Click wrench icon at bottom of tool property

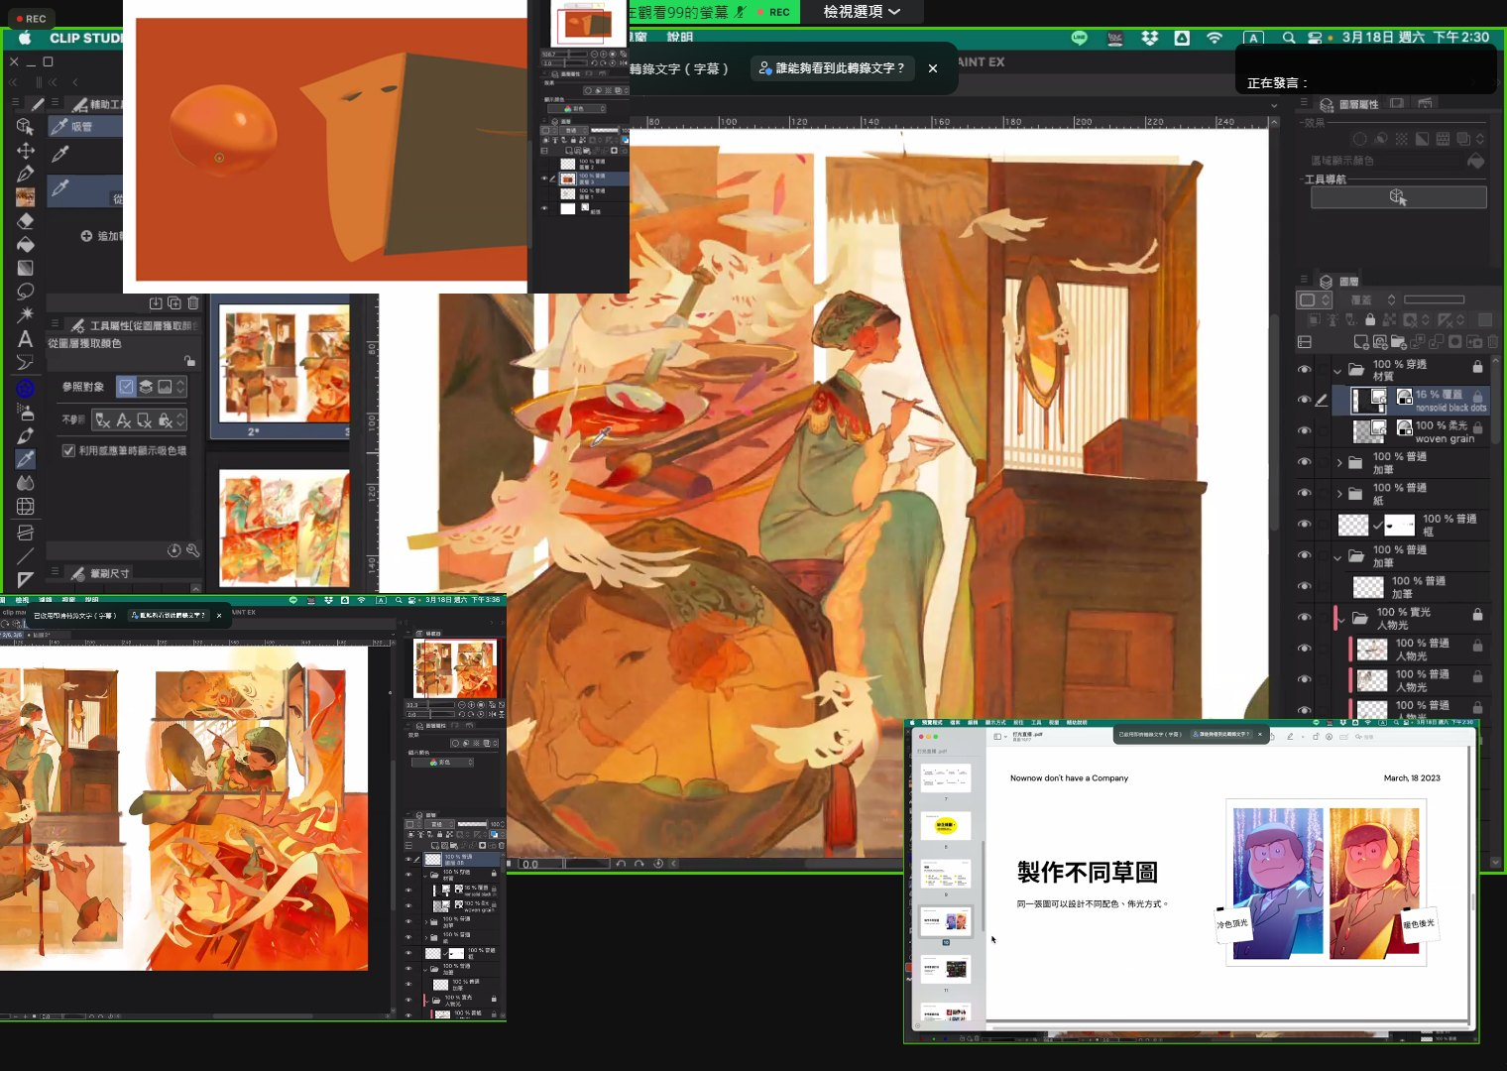click(x=192, y=550)
